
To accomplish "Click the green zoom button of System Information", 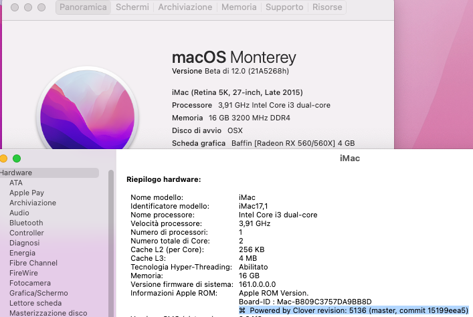I will point(17,158).
